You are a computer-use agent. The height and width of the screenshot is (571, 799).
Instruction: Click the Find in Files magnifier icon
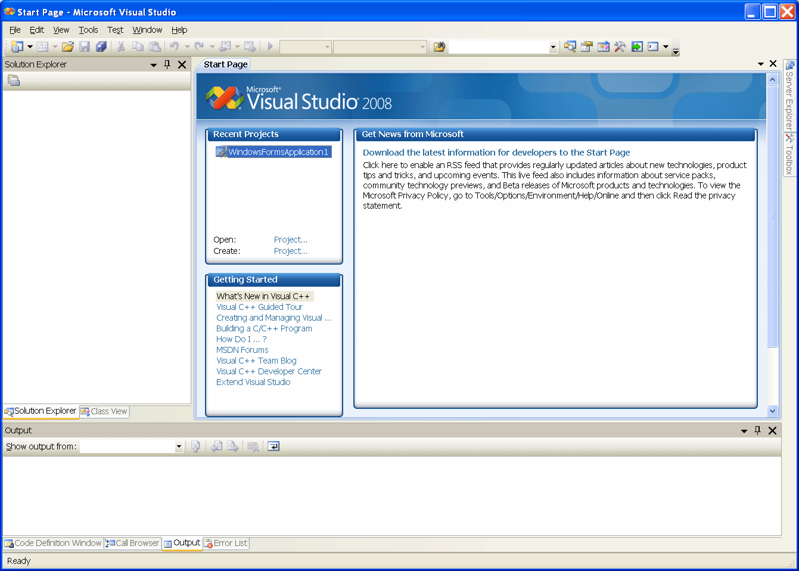pyautogui.click(x=570, y=46)
